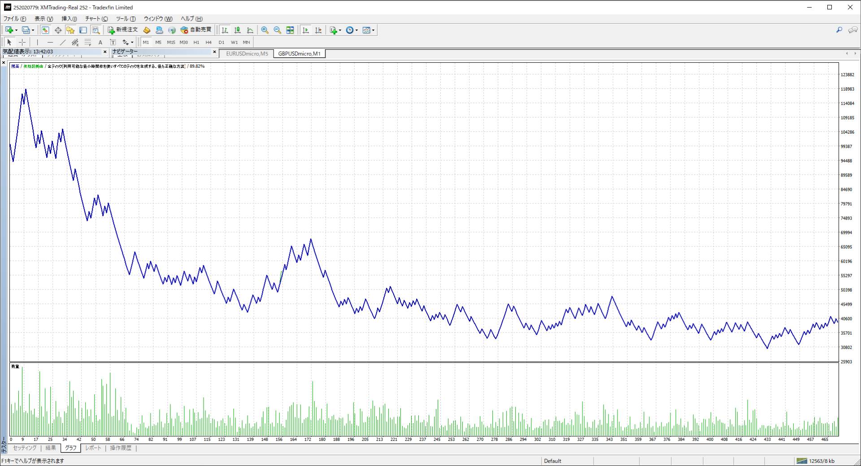The width and height of the screenshot is (861, 466).
Task: Click the Periods clock icon
Action: pyautogui.click(x=350, y=30)
